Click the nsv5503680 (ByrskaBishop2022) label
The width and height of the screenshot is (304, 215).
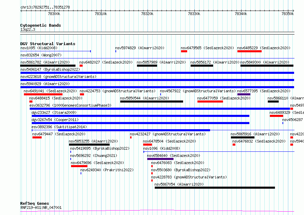pos(181,170)
